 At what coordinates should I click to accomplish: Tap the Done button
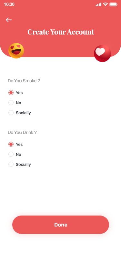pos(61,225)
